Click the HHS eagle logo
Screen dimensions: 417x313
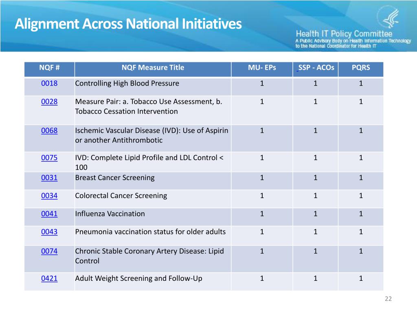click(x=388, y=17)
